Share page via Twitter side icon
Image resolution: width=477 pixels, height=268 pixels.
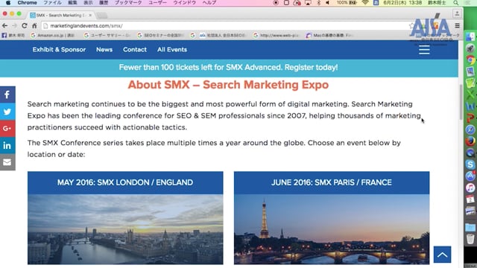tap(7, 112)
